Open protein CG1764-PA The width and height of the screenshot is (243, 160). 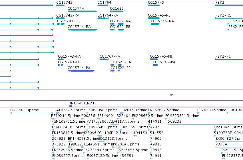pyautogui.click(x=110, y=56)
